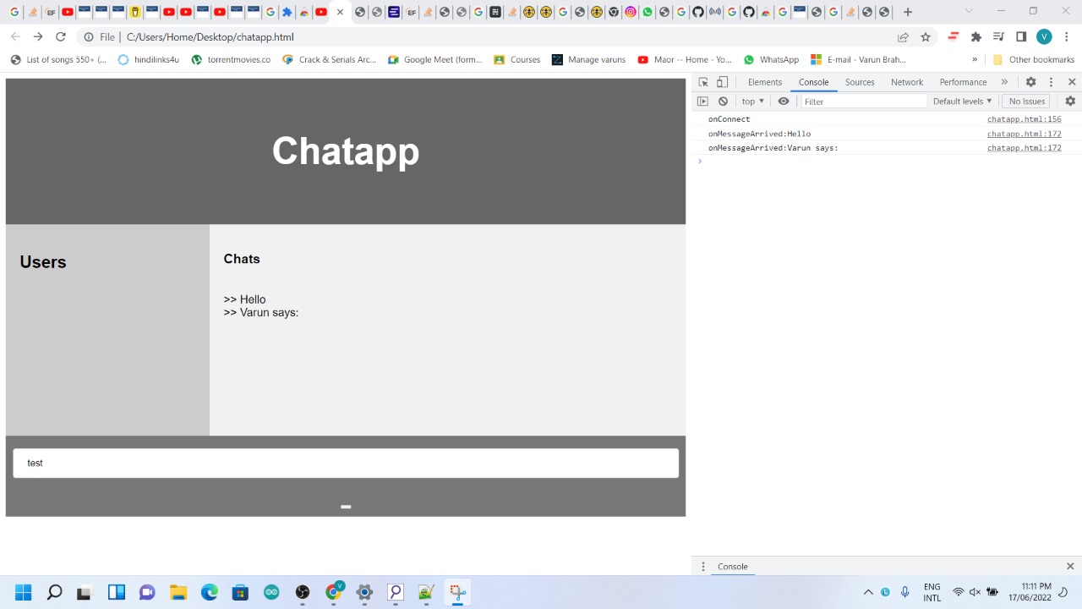Open console settings gear icon
The height and width of the screenshot is (609, 1082).
tap(1070, 101)
